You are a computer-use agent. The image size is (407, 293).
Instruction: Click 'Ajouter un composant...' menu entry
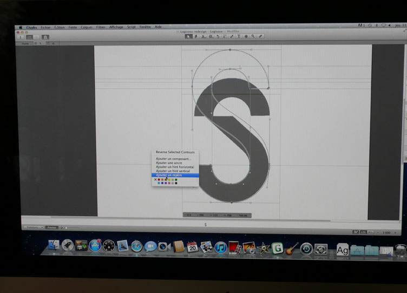click(173, 159)
